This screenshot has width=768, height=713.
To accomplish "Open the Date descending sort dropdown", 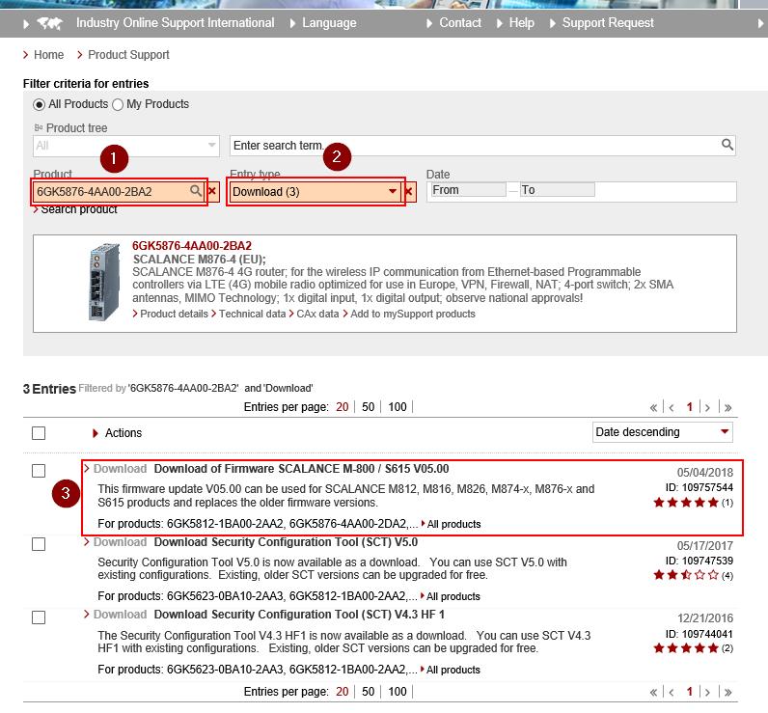I will [662, 432].
